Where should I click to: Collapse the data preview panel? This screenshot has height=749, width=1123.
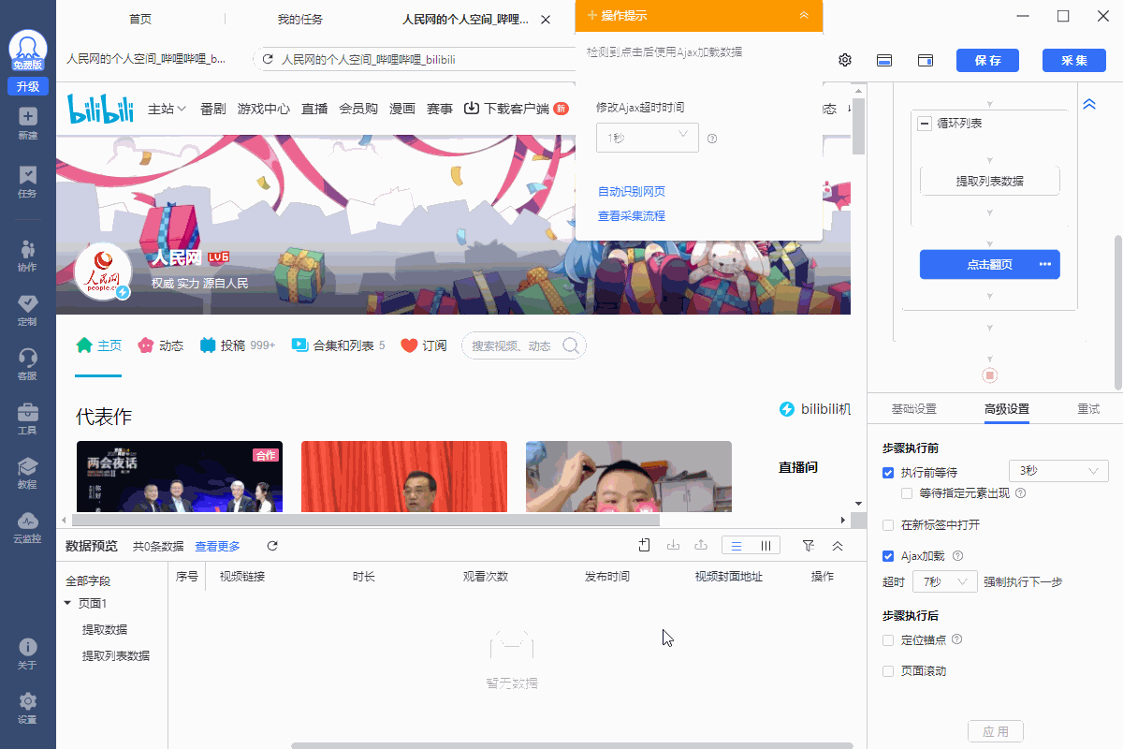(x=838, y=546)
